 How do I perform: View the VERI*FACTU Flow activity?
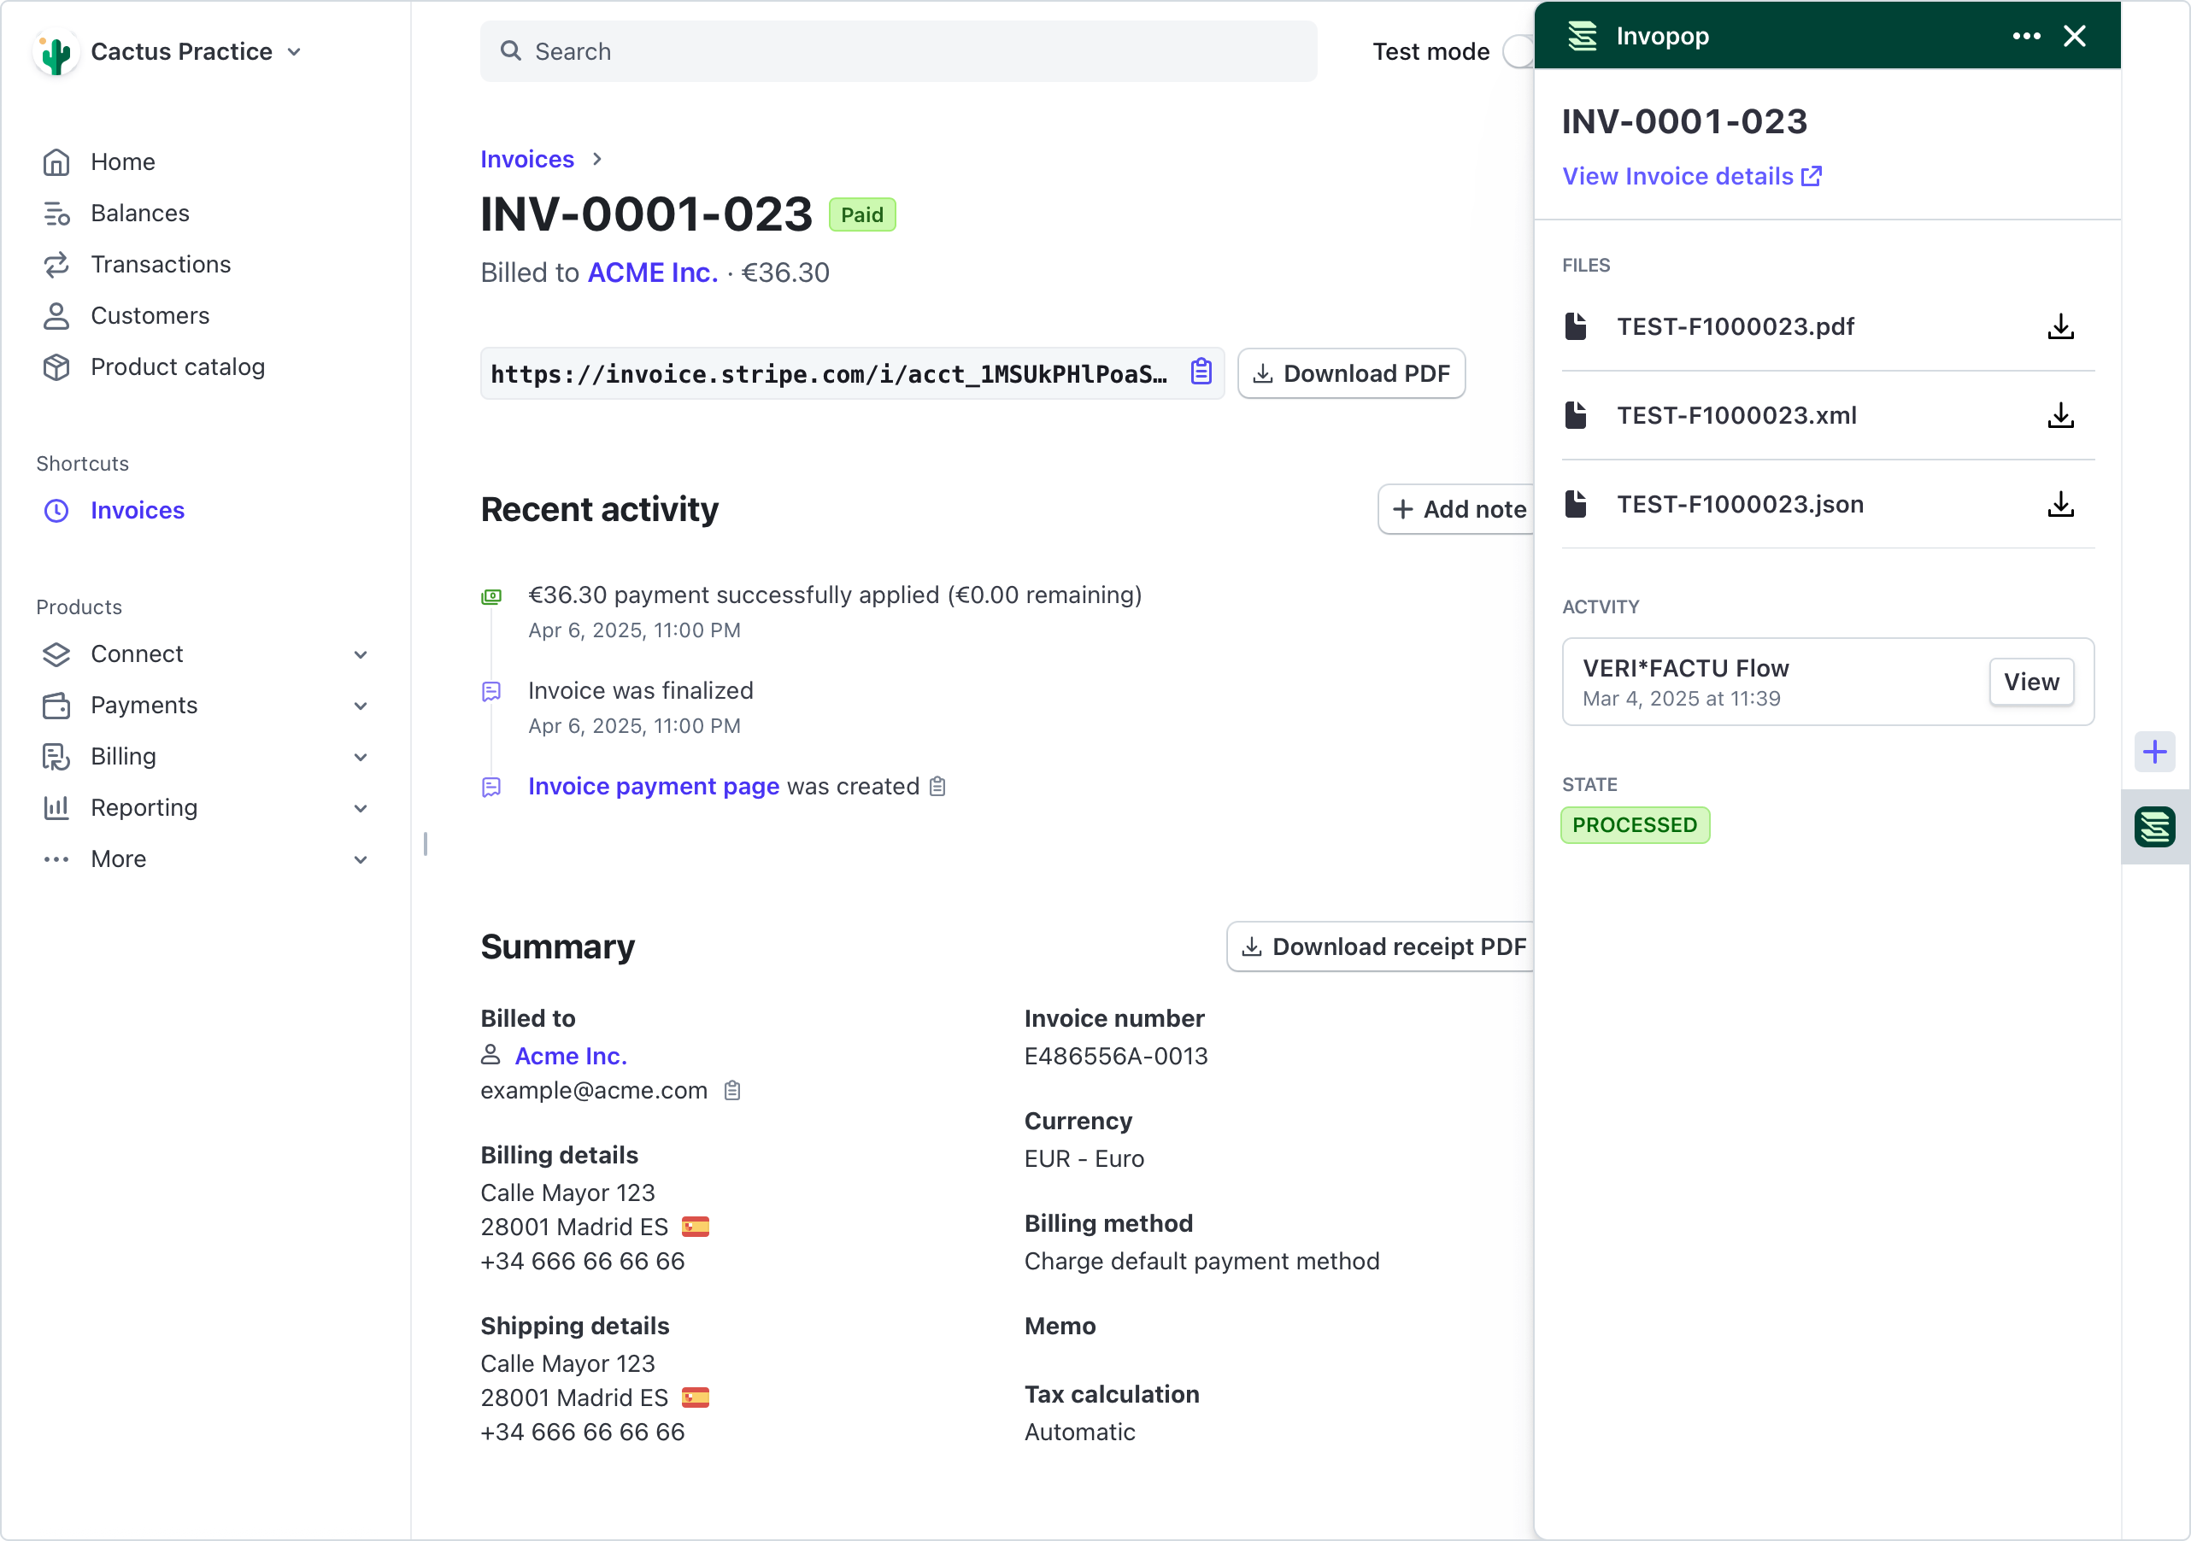(x=2030, y=682)
